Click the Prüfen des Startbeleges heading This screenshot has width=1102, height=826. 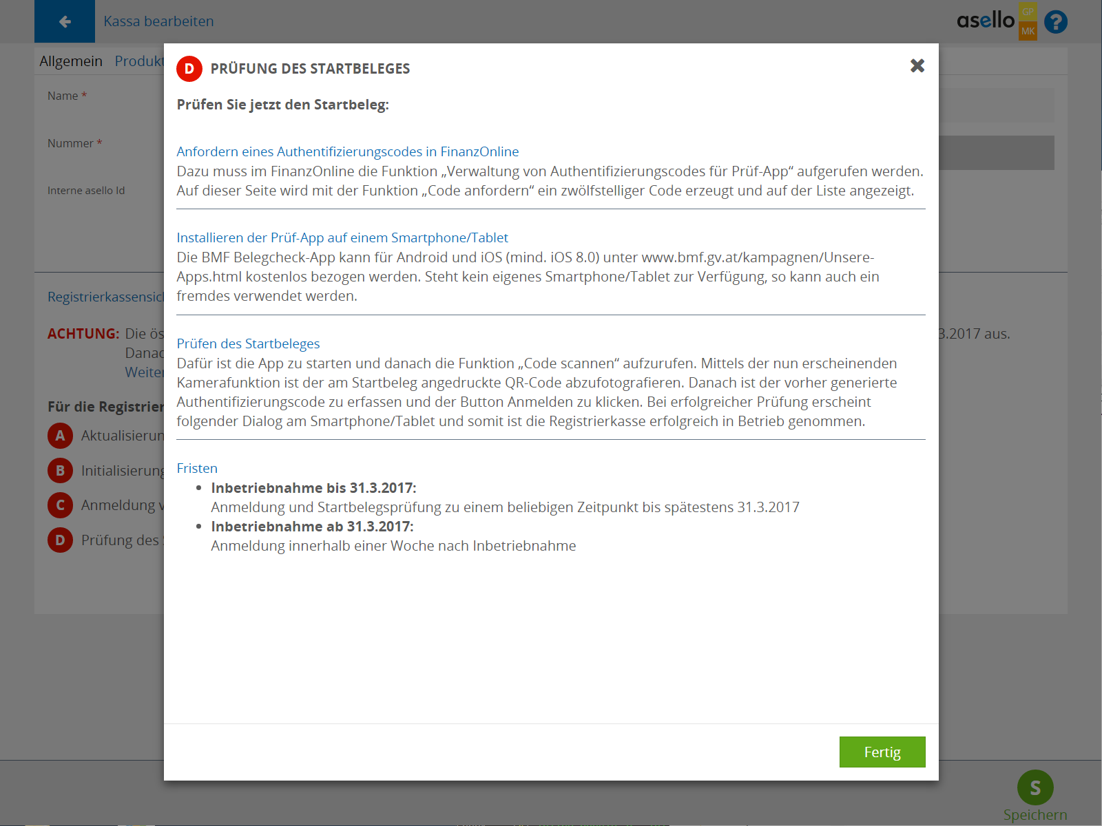pyautogui.click(x=248, y=343)
